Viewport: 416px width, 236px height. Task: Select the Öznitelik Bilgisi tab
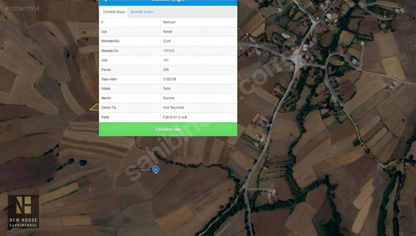point(114,12)
